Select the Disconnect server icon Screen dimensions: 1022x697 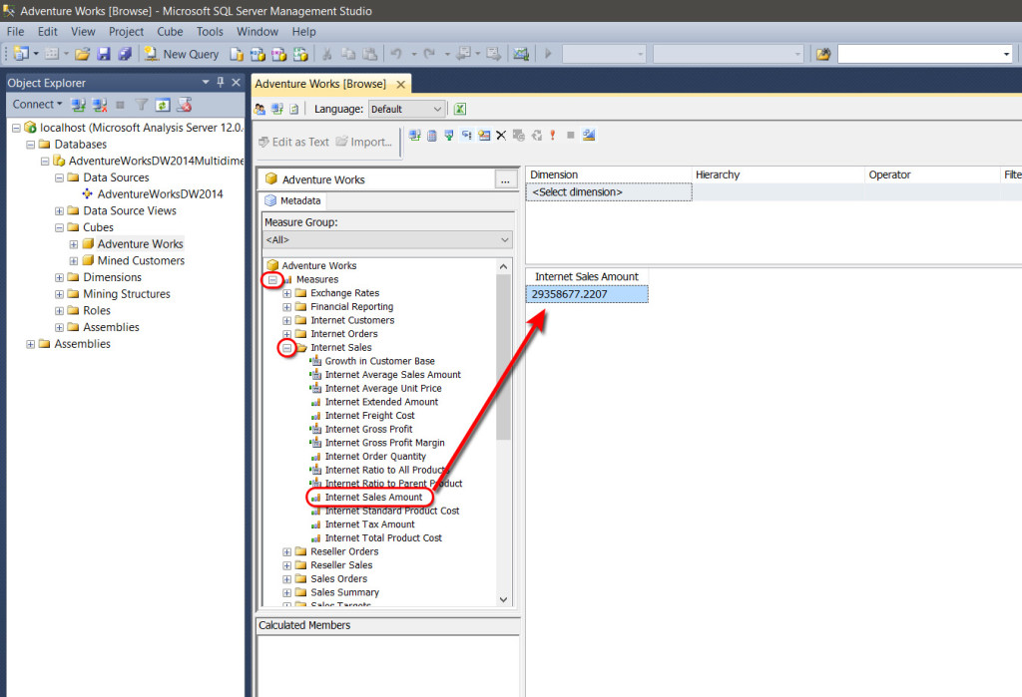[98, 104]
